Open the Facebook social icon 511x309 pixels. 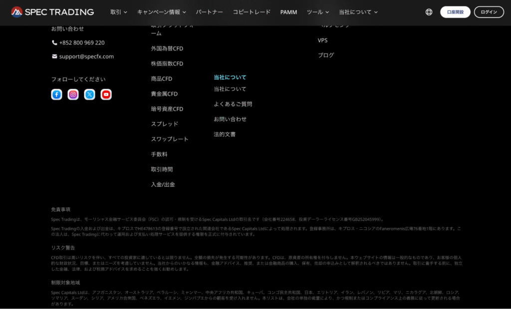[x=57, y=94]
